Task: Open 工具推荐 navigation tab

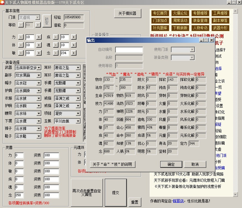Action: click(220, 13)
